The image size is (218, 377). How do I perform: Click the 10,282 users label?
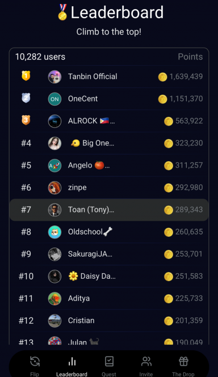40,57
